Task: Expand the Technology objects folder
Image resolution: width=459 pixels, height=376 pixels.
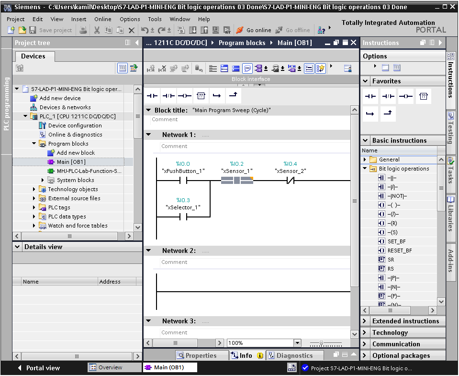Action: coord(34,189)
